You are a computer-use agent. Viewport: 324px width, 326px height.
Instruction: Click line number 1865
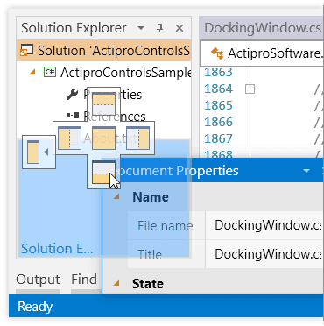coord(218,105)
